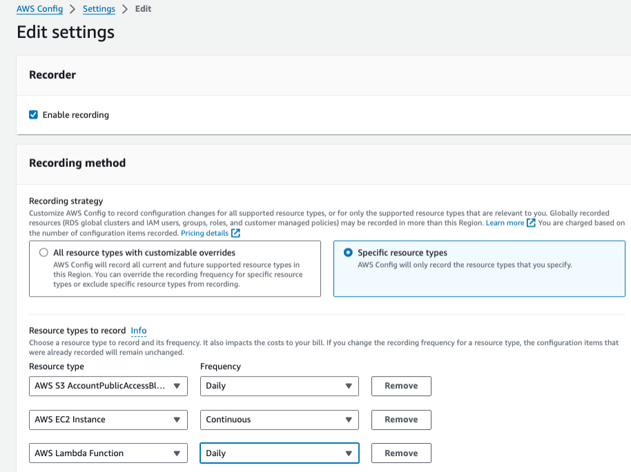
Task: Click the Lambda Function dropdown arrow icon
Action: (177, 453)
